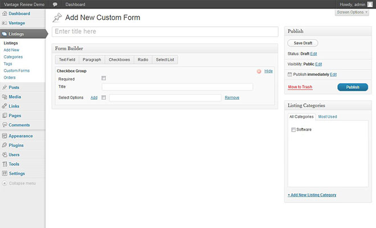The image size is (376, 228).
Task: Open Custom Forms in Listings submenu
Action: [x=17, y=71]
